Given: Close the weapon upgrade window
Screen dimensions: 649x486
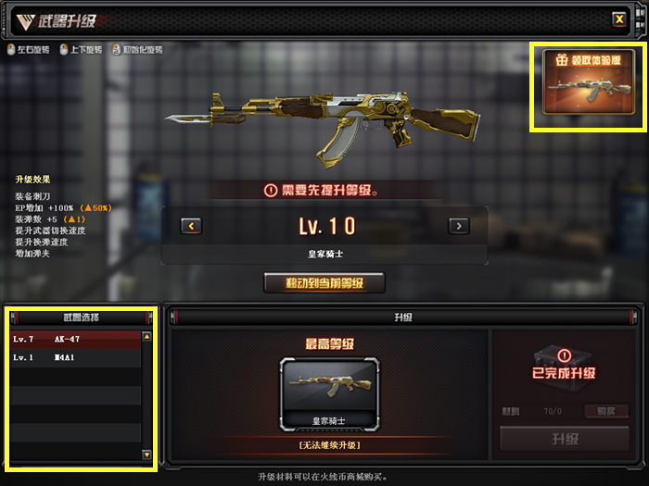Looking at the screenshot, I should click(x=619, y=19).
